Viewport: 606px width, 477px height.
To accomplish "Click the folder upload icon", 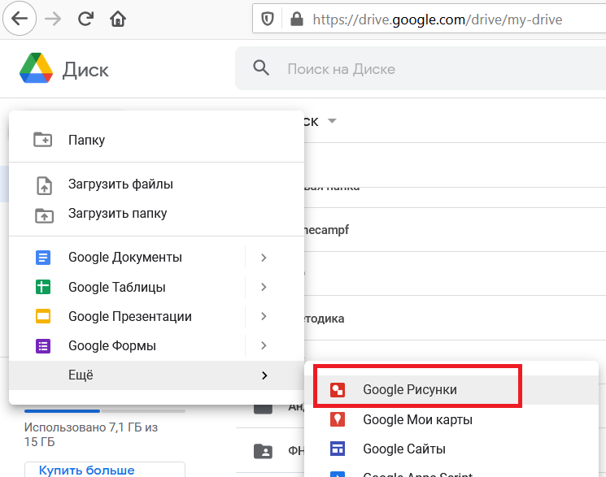I will click(44, 215).
